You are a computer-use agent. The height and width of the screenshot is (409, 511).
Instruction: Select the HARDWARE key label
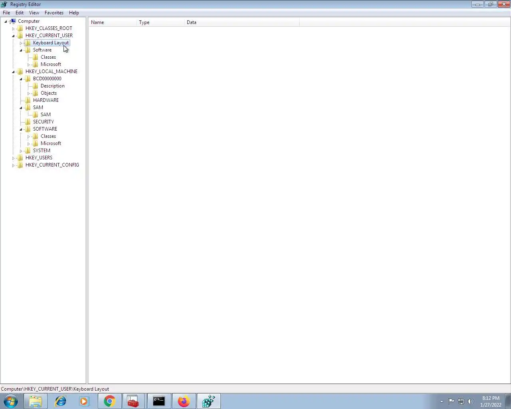click(46, 100)
